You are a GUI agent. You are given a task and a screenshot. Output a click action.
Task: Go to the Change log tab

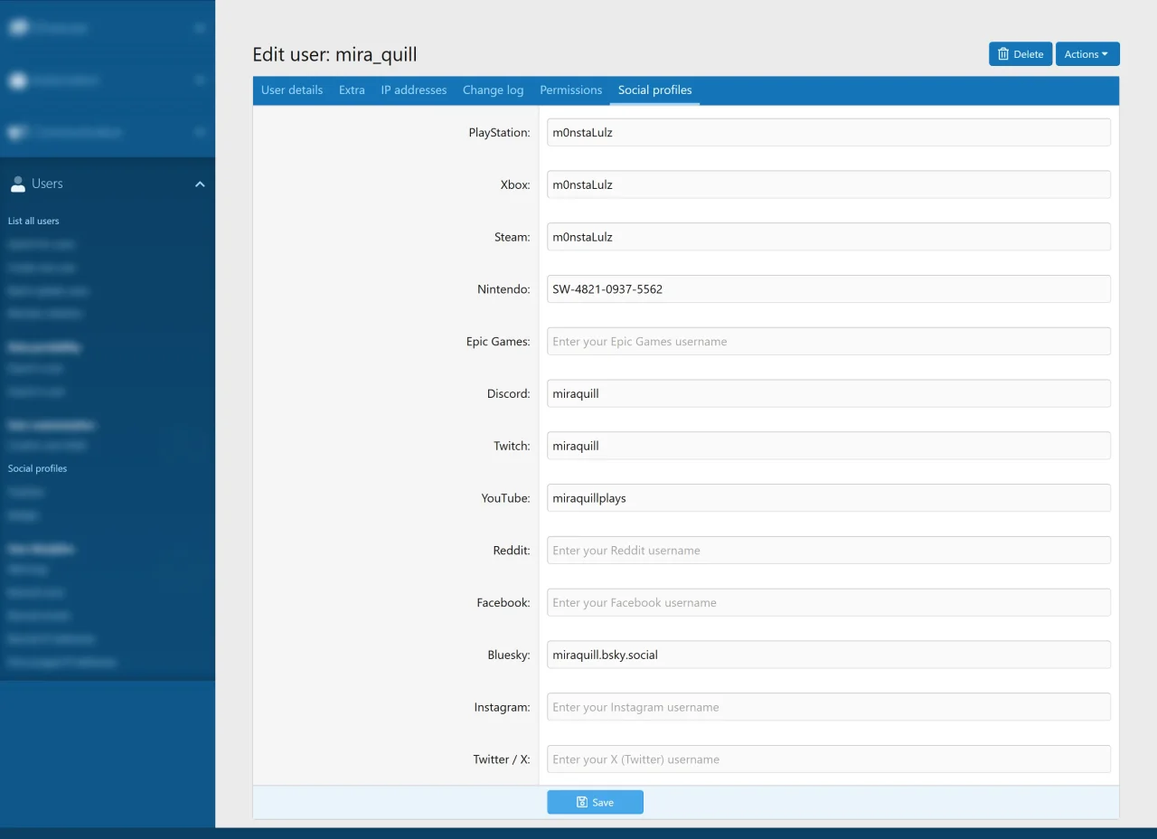[494, 90]
